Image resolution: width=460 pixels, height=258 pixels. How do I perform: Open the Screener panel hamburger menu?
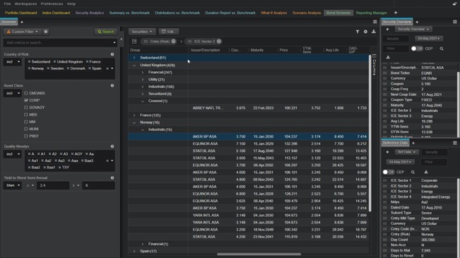375,22
